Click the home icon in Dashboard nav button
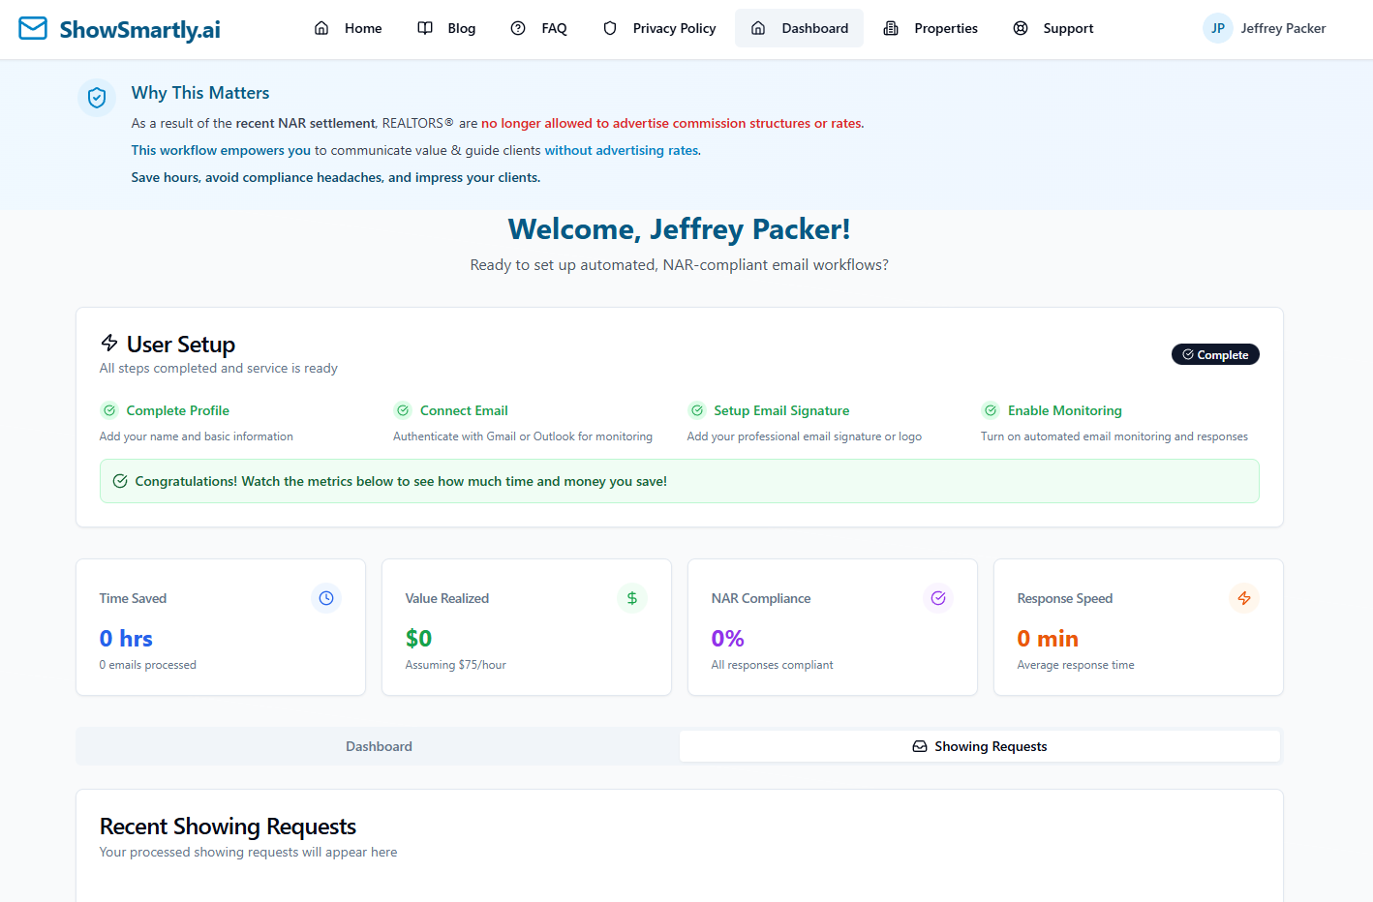 pos(758,28)
